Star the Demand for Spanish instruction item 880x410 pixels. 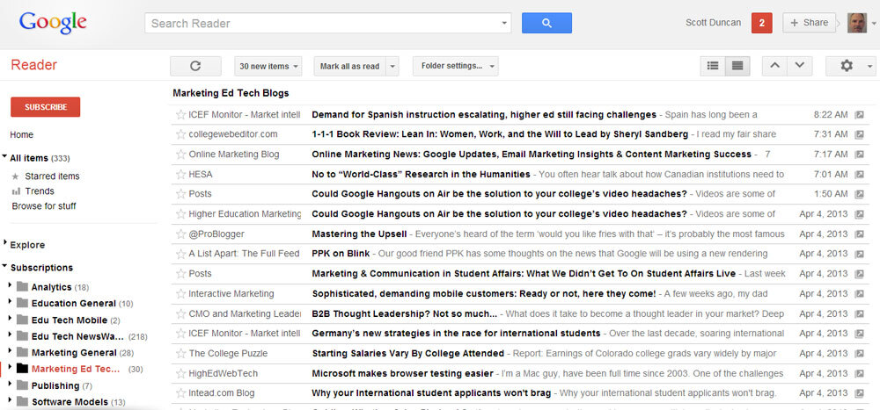(180, 115)
